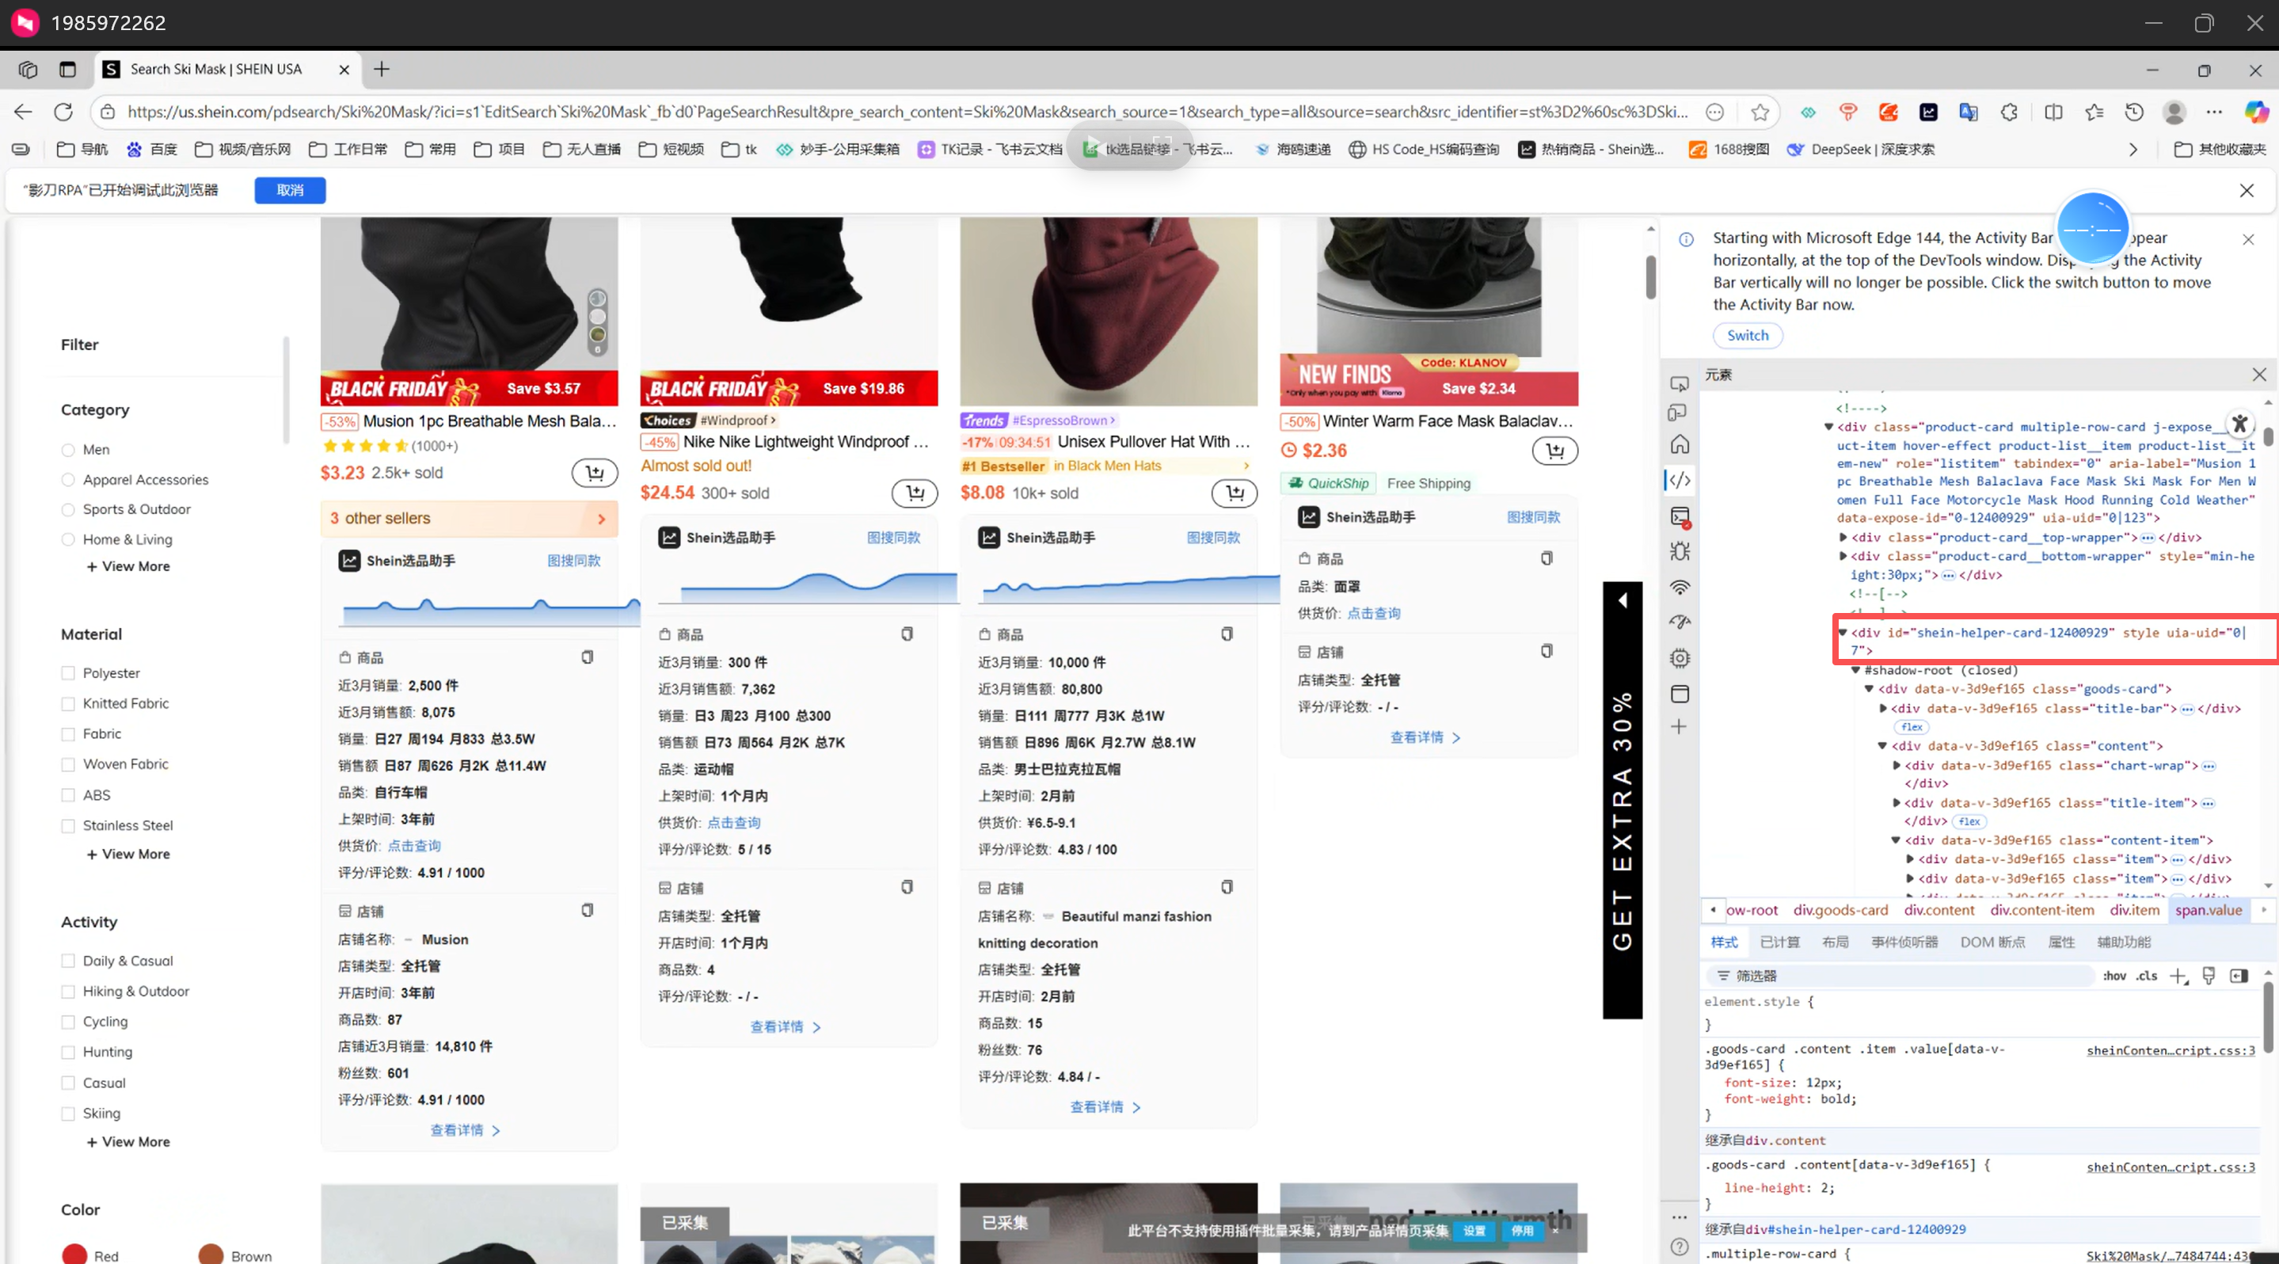2279x1264 pixels.
Task: Select Home & Living category option
Action: [68, 540]
